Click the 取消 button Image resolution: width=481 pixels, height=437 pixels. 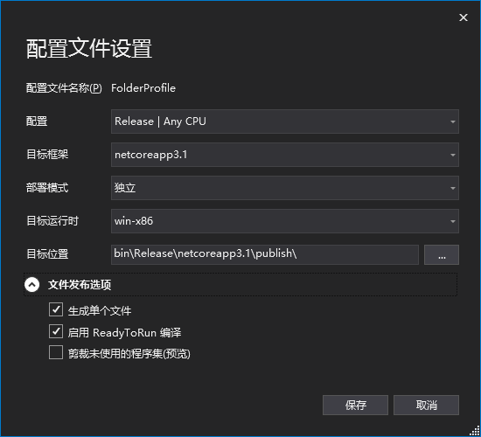click(x=426, y=406)
